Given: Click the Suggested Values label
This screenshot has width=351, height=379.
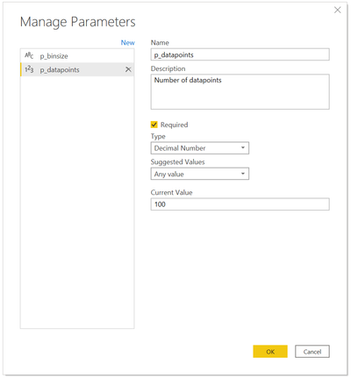Looking at the screenshot, I should coord(177,162).
